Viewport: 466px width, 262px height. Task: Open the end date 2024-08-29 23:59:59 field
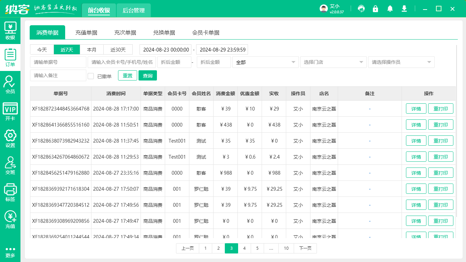click(222, 49)
